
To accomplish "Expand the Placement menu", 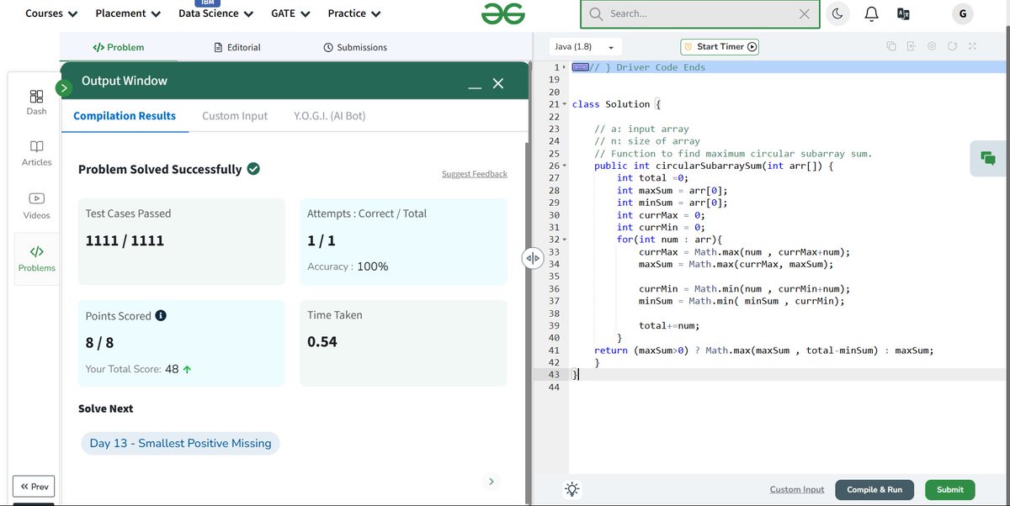I will [129, 13].
